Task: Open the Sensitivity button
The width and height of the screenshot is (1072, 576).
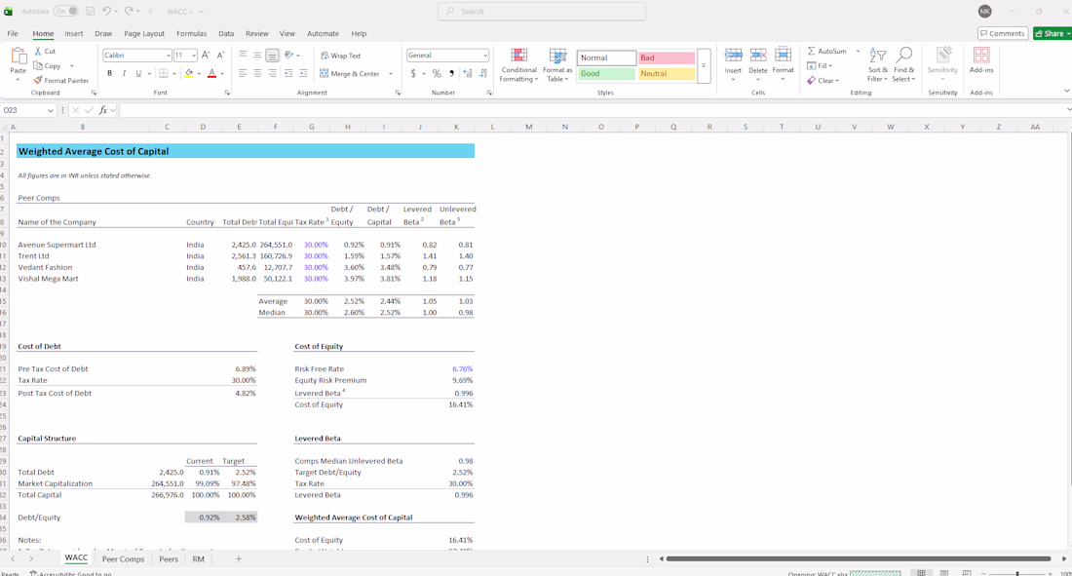Action: [x=942, y=64]
